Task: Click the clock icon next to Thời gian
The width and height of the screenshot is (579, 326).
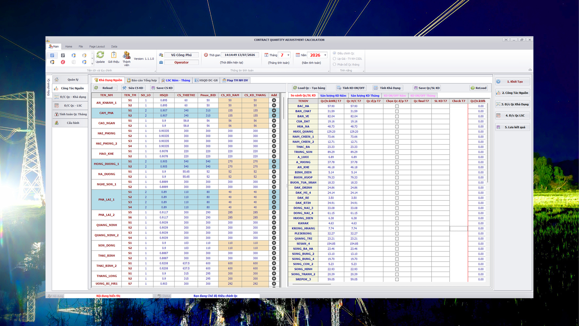Action: (206, 55)
